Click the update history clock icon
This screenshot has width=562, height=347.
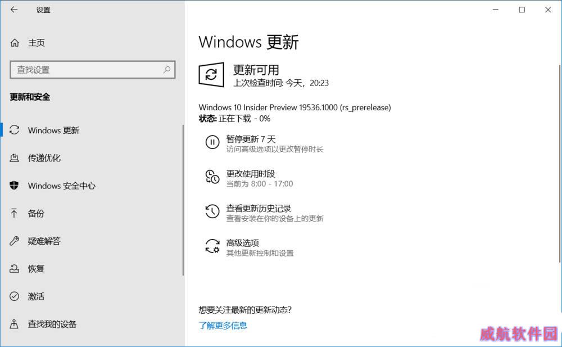[212, 211]
